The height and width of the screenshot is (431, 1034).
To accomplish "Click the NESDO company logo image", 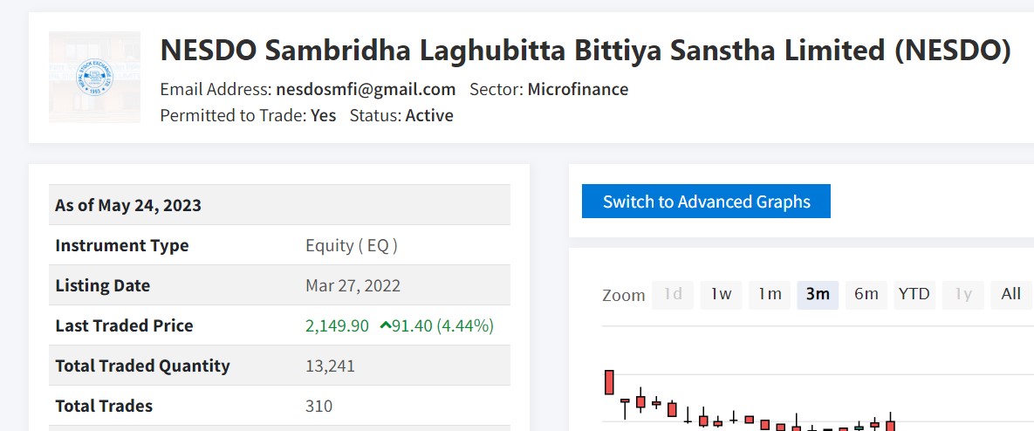I will (94, 77).
